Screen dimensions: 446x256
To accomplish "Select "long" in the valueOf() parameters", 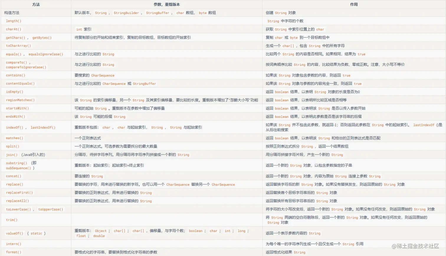I will [x=242, y=231].
